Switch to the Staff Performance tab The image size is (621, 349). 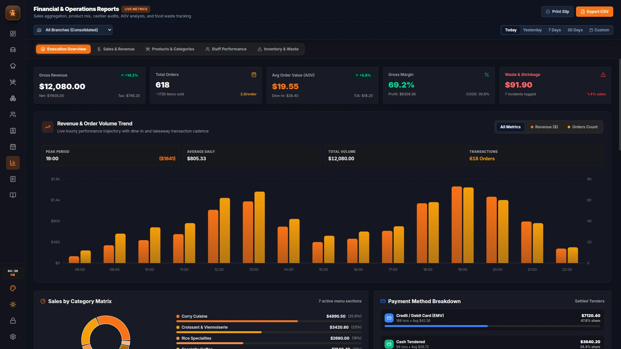pyautogui.click(x=226, y=49)
